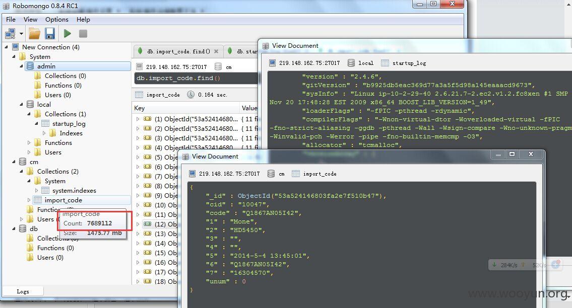This screenshot has height=308, width=572.
Task: Maximize the Robomongo main window
Action: [x=433, y=4]
